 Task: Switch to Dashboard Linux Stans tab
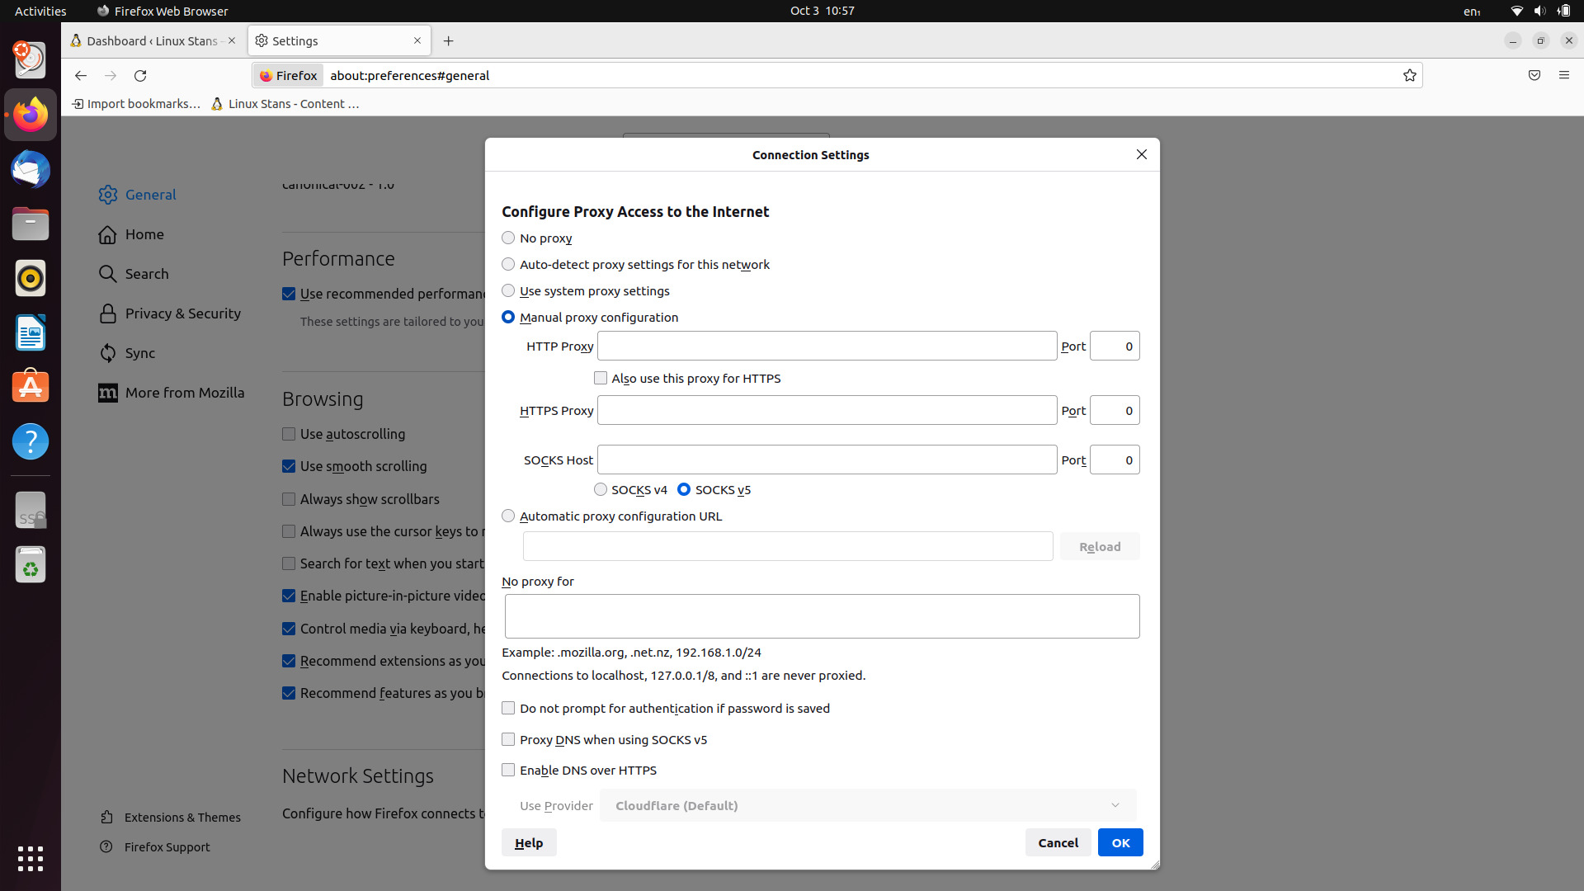[x=151, y=40]
